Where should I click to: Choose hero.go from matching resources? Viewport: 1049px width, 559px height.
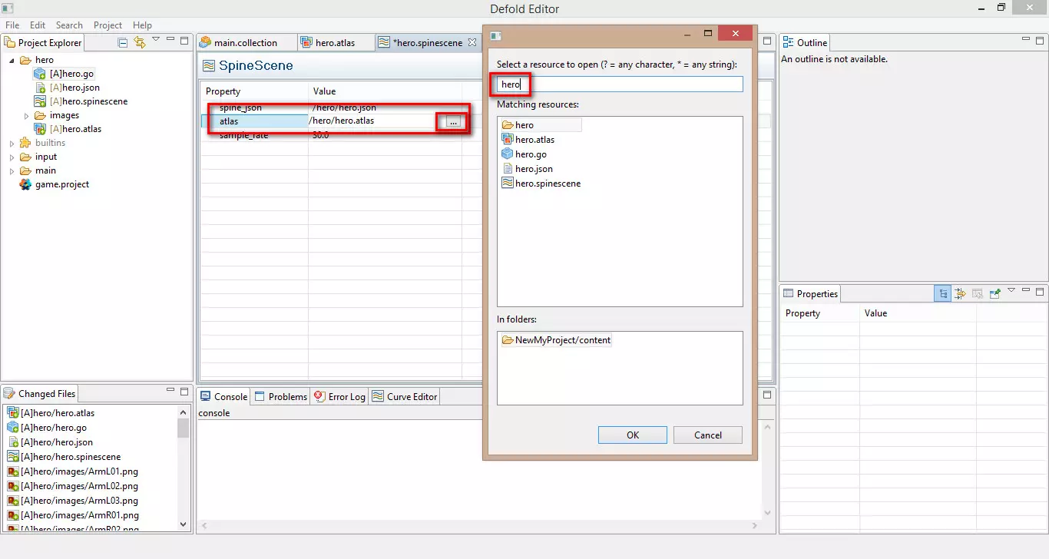[x=531, y=154]
